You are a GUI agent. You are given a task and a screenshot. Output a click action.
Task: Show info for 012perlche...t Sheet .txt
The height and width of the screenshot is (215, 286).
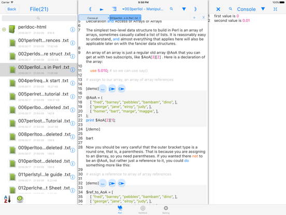click(x=73, y=190)
